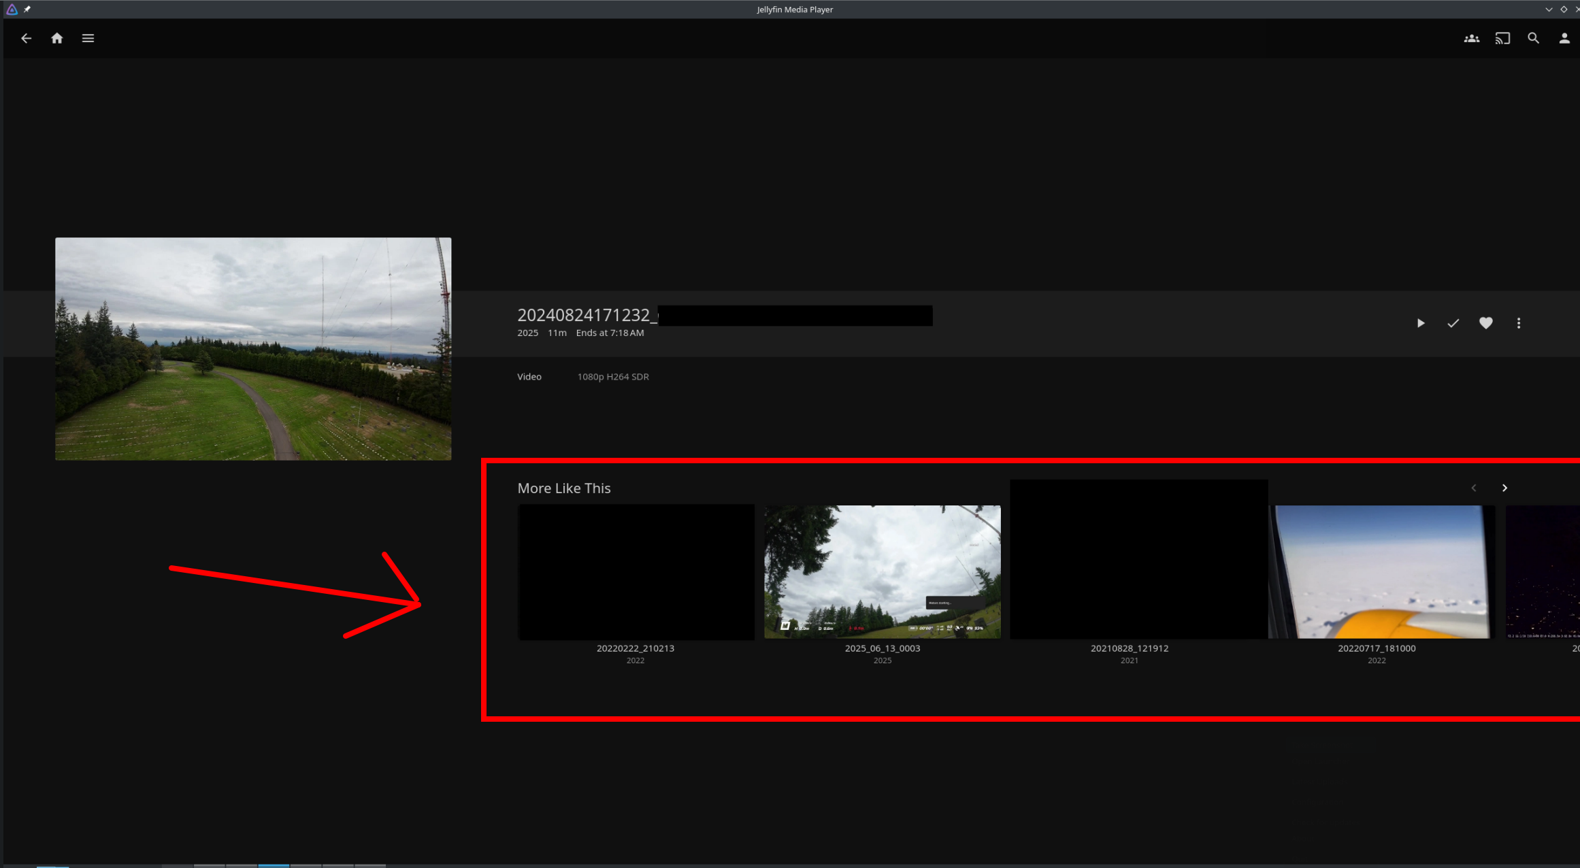Viewport: 1580px width, 868px height.
Task: Open the 20220717_181000 airplane wing thumbnail
Action: pos(1381,571)
